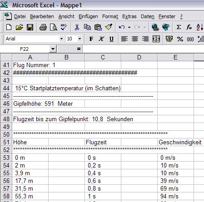Select the 'Geschwindigkeit' header cell
204x202 pixels.
click(x=175, y=142)
